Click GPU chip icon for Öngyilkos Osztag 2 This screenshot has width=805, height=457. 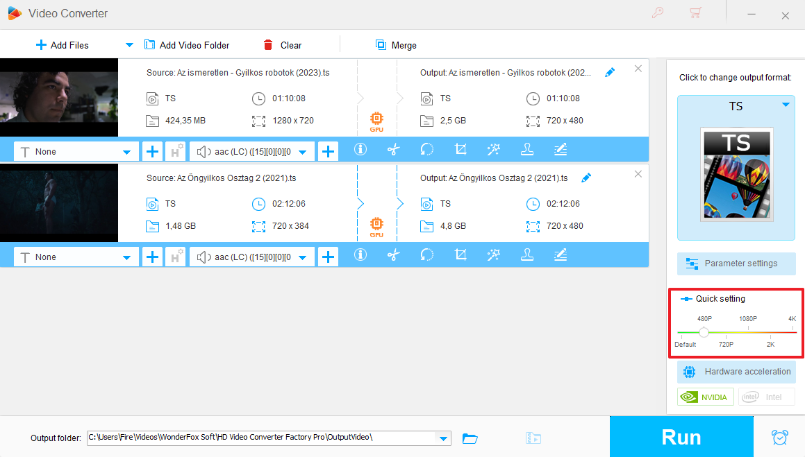(377, 227)
